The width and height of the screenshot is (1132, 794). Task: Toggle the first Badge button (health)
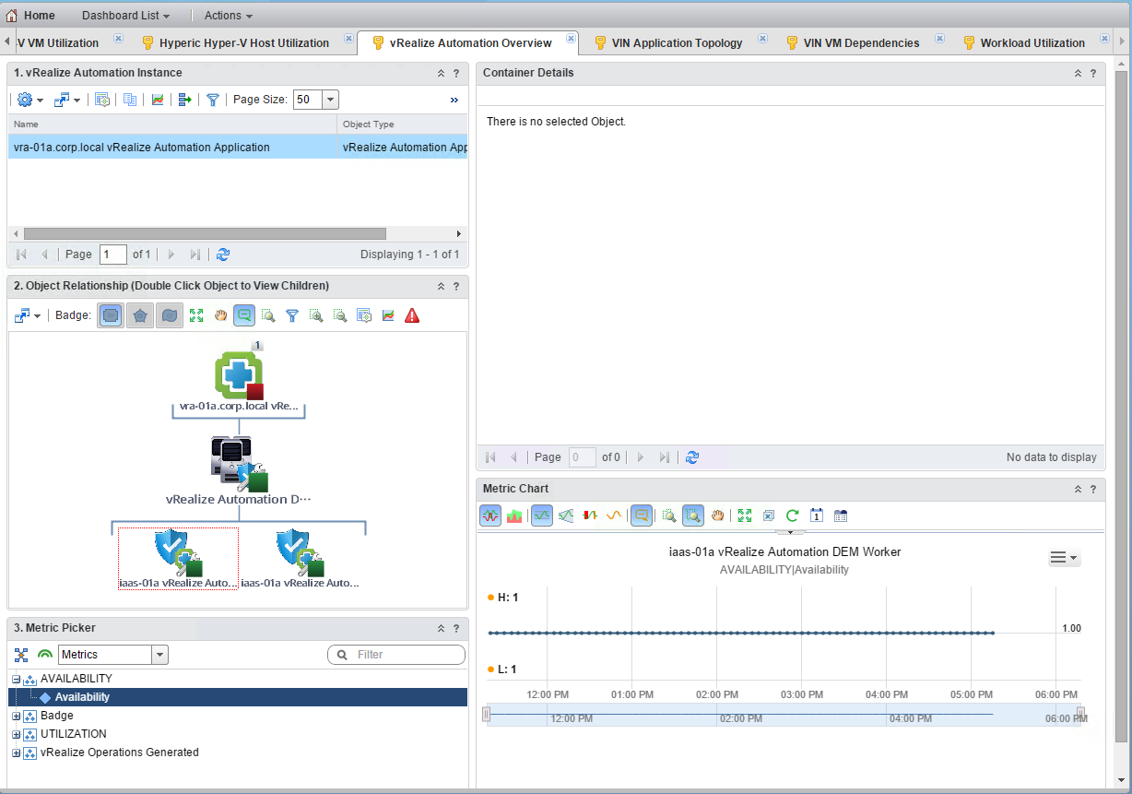point(111,315)
